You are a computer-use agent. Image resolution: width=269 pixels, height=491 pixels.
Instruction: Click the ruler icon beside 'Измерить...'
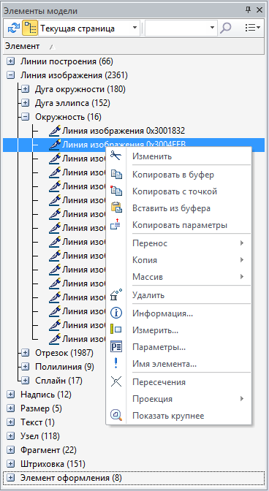116,330
